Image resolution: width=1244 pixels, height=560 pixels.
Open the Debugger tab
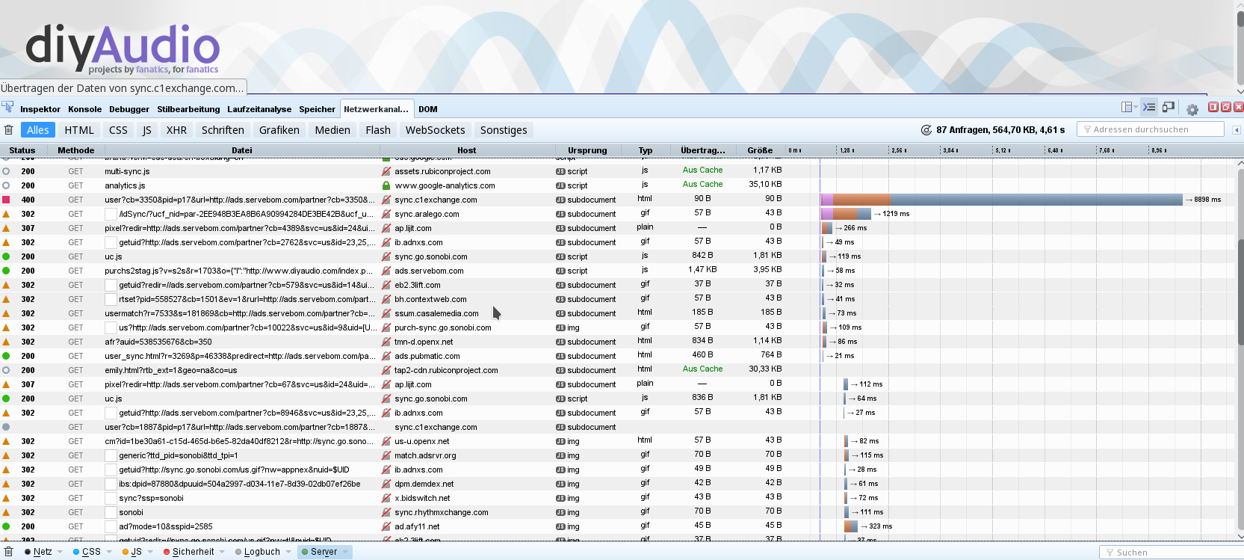coord(129,109)
